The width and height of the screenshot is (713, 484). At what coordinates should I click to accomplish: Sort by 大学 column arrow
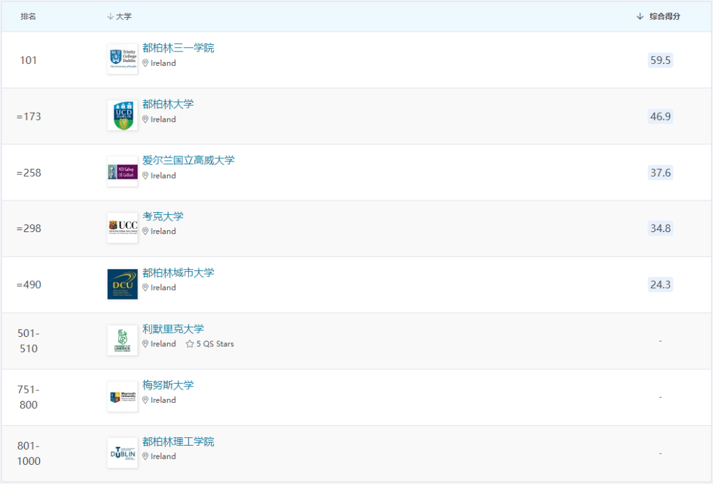(110, 16)
